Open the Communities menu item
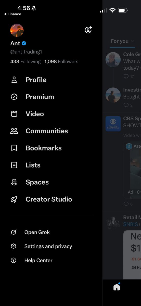 click(x=47, y=131)
